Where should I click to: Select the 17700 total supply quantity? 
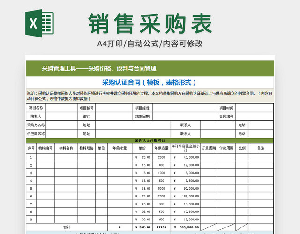tap(161, 227)
